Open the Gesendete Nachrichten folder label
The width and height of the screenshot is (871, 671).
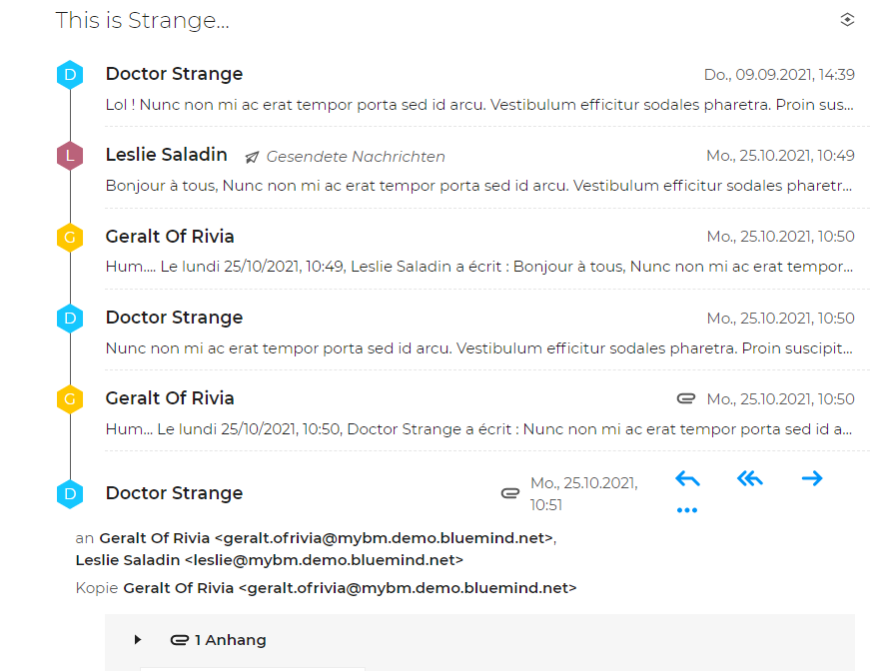click(x=355, y=157)
